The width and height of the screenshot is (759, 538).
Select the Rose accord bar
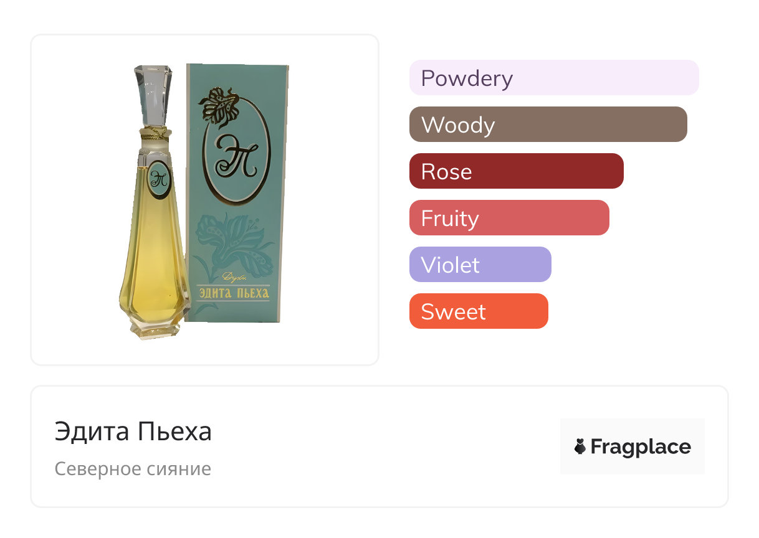pyautogui.click(x=516, y=171)
